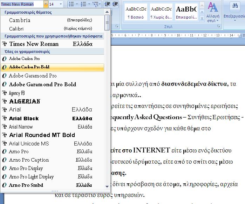Expand the styles gallery with the More arrow
The height and width of the screenshot is (204, 245).
202,19
